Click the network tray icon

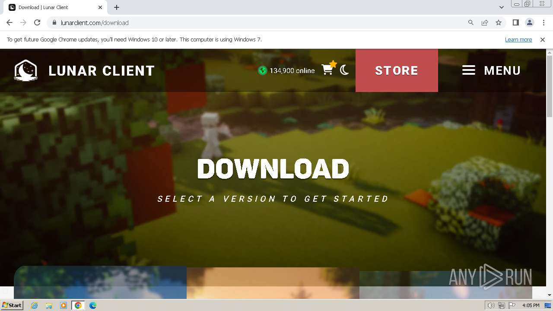coord(502,305)
